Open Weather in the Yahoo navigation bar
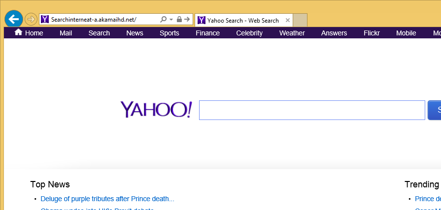 (x=292, y=33)
